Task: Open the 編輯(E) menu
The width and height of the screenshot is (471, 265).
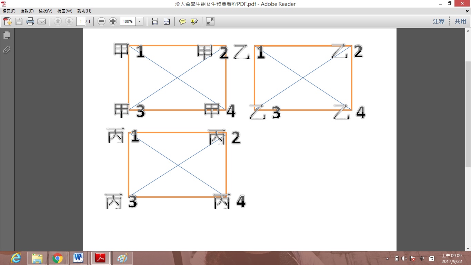Action: 27,11
